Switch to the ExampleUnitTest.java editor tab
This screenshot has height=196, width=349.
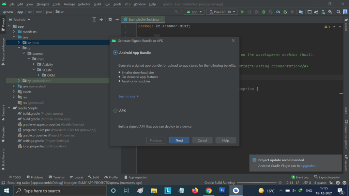(143, 19)
